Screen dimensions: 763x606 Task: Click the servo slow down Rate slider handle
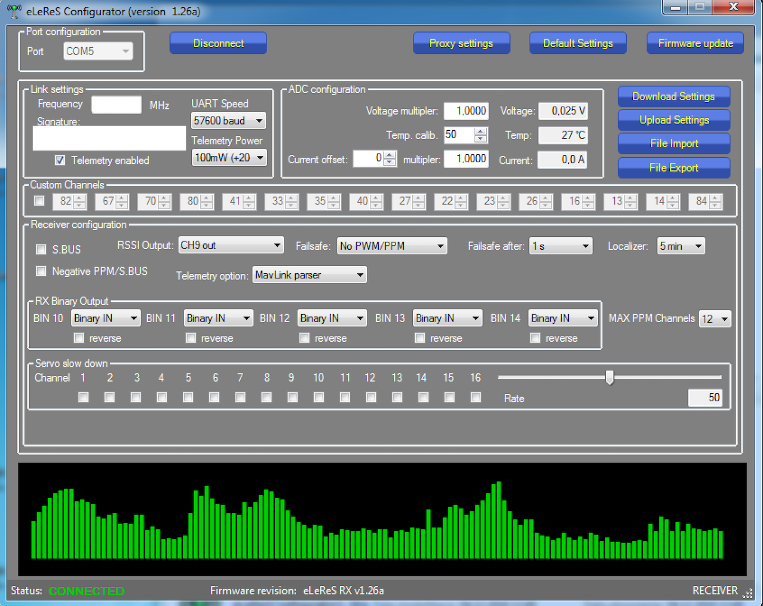tap(610, 378)
